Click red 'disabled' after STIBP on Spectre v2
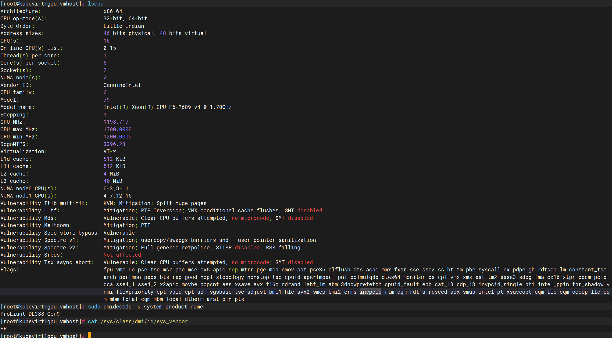 [247, 248]
